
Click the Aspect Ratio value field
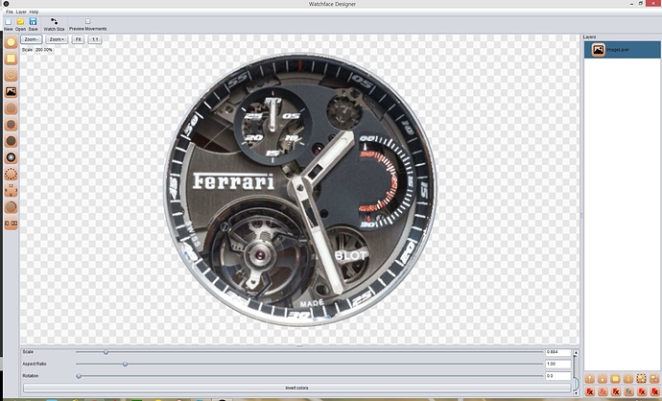[x=557, y=364]
